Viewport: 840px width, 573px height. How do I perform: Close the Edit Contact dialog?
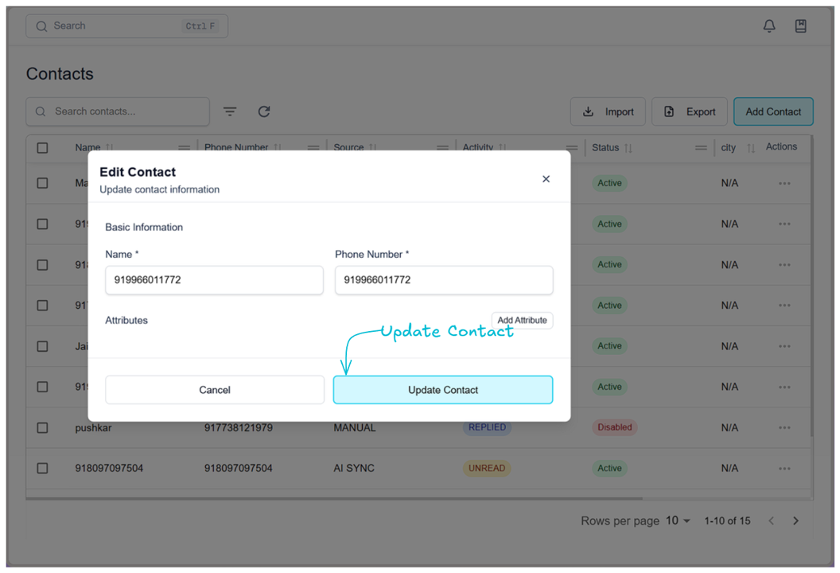pyautogui.click(x=546, y=179)
